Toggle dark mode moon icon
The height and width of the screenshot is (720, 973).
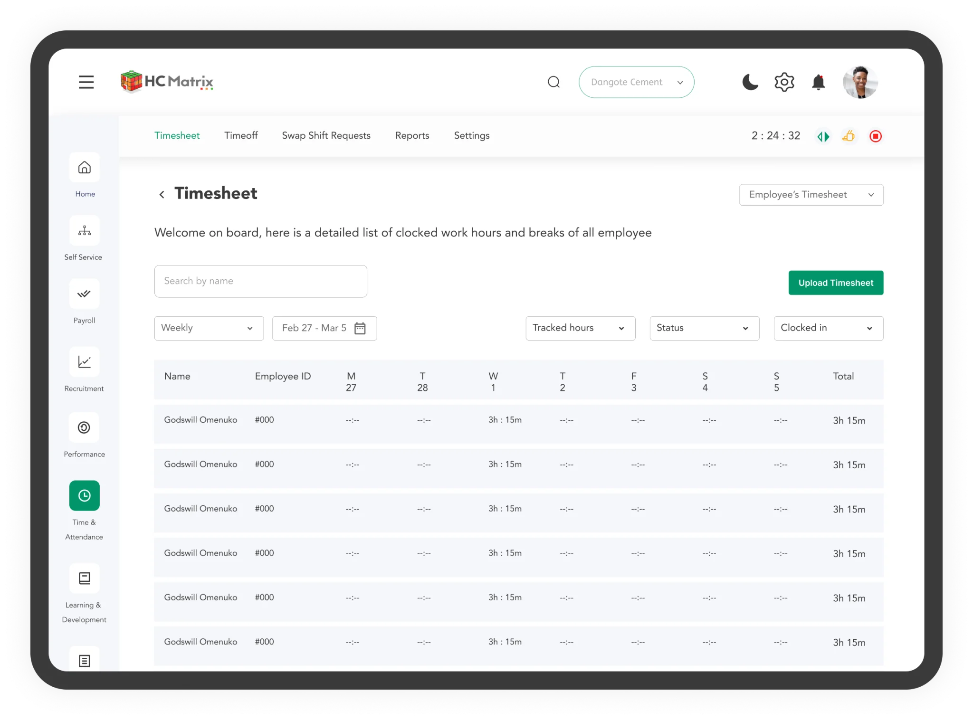tap(750, 82)
